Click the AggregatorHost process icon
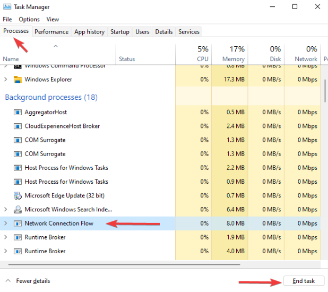 coord(18,113)
